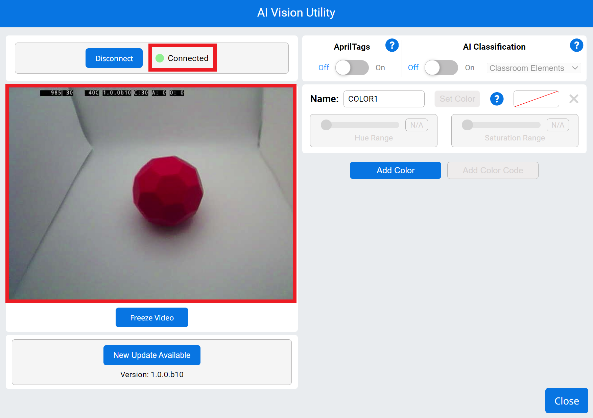Click inside the Name COLOR1 text field
Image resolution: width=593 pixels, height=418 pixels.
[x=384, y=99]
